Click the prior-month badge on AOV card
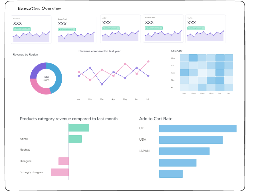The height and width of the screenshot is (195, 254). 111,28
